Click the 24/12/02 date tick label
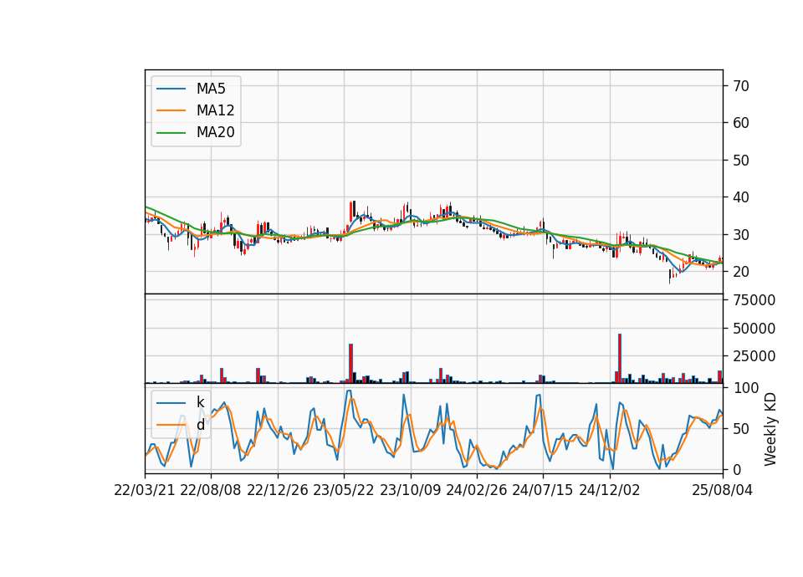The height and width of the screenshot is (577, 803). (x=610, y=490)
